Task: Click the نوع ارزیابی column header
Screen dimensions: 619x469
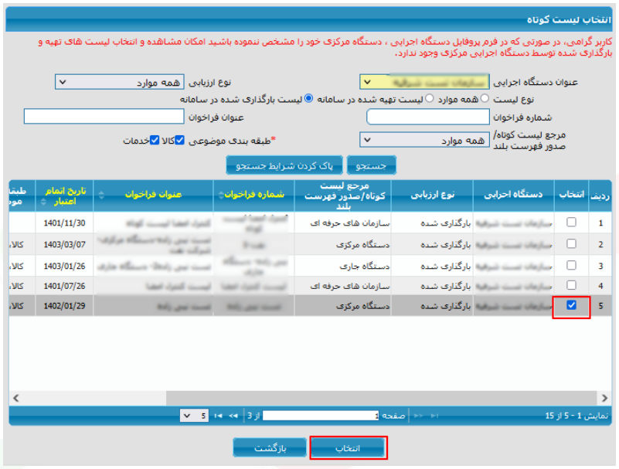Action: tap(432, 195)
